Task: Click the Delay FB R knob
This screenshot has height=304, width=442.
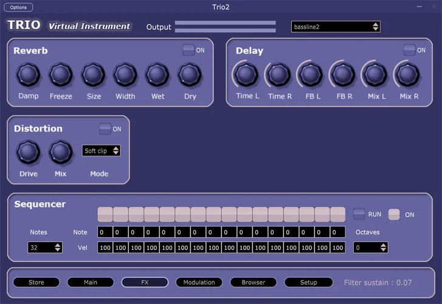Action: (x=343, y=75)
